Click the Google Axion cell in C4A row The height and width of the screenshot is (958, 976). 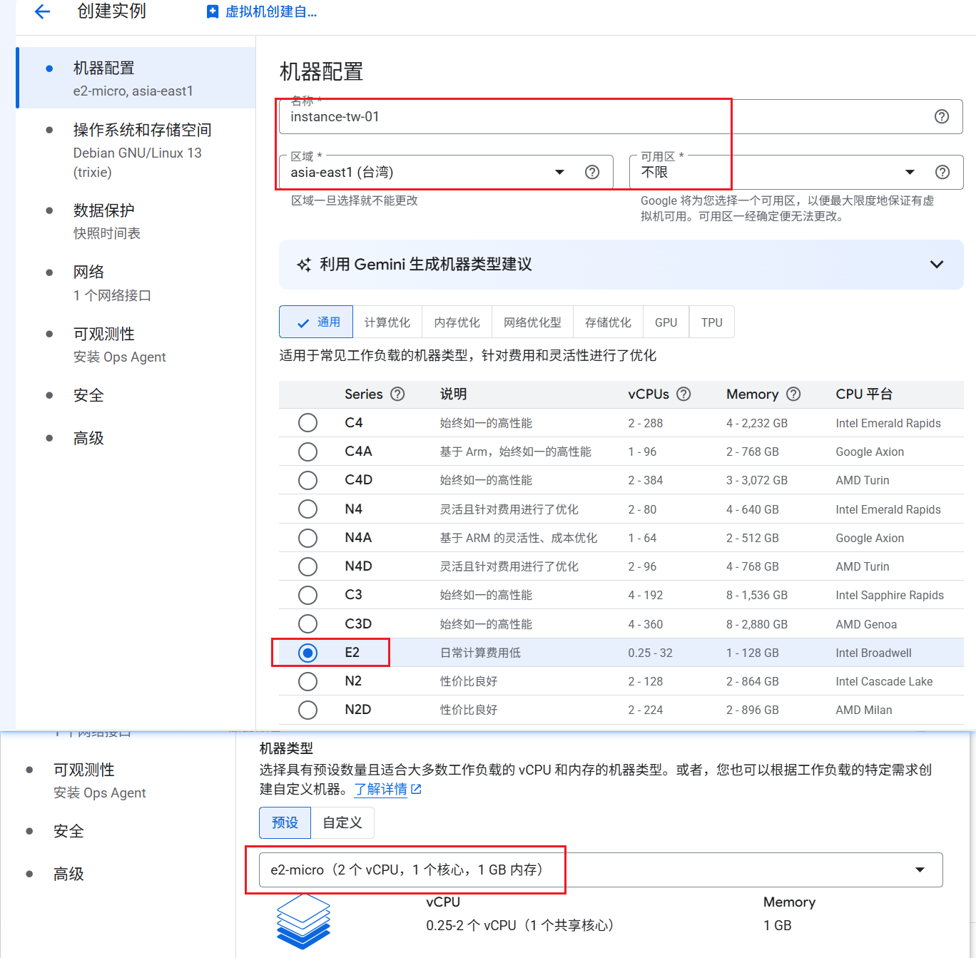pos(870,452)
